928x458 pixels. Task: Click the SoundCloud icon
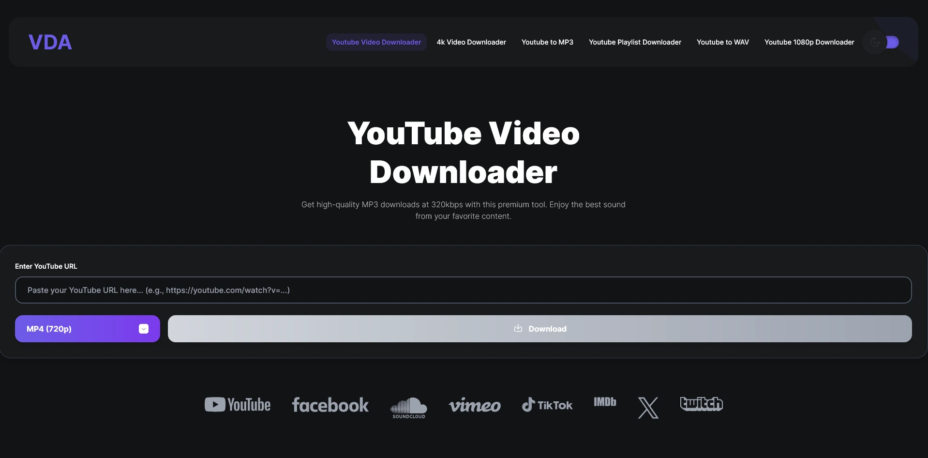(408, 407)
